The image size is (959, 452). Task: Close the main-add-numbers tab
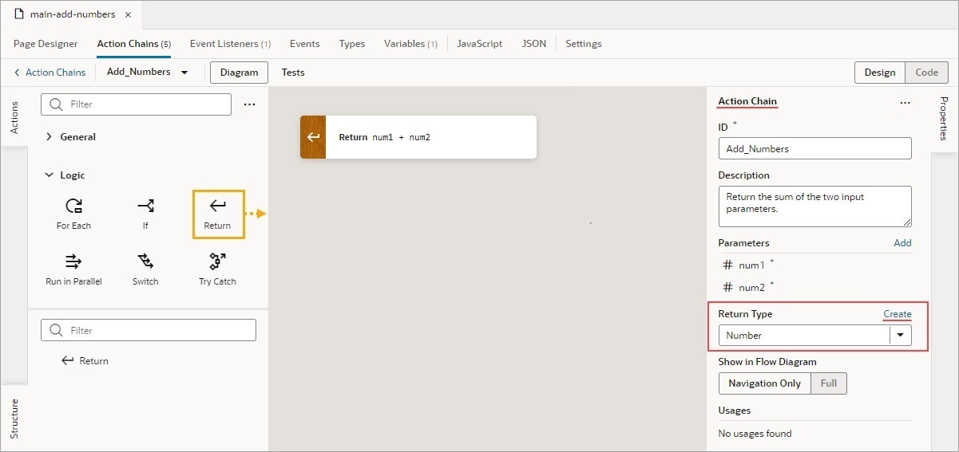coord(128,14)
